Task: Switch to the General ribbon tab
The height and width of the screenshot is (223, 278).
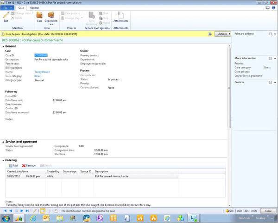Action: coord(34,8)
